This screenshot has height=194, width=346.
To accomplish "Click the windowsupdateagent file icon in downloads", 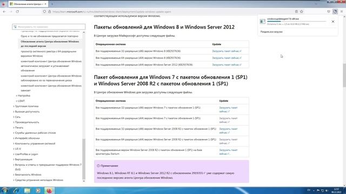I will (263, 22).
